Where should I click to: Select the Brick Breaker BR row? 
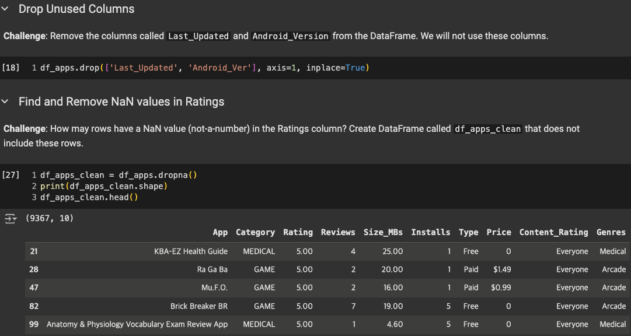[x=198, y=306]
